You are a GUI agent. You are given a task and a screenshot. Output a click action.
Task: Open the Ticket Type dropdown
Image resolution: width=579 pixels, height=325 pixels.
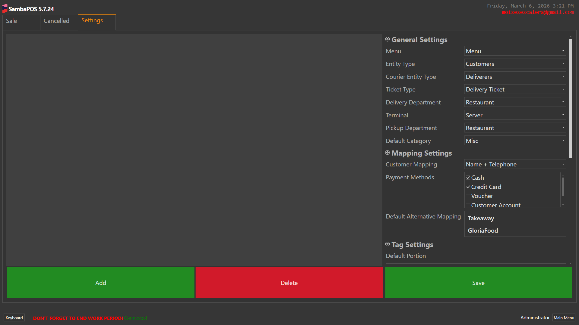(563, 89)
